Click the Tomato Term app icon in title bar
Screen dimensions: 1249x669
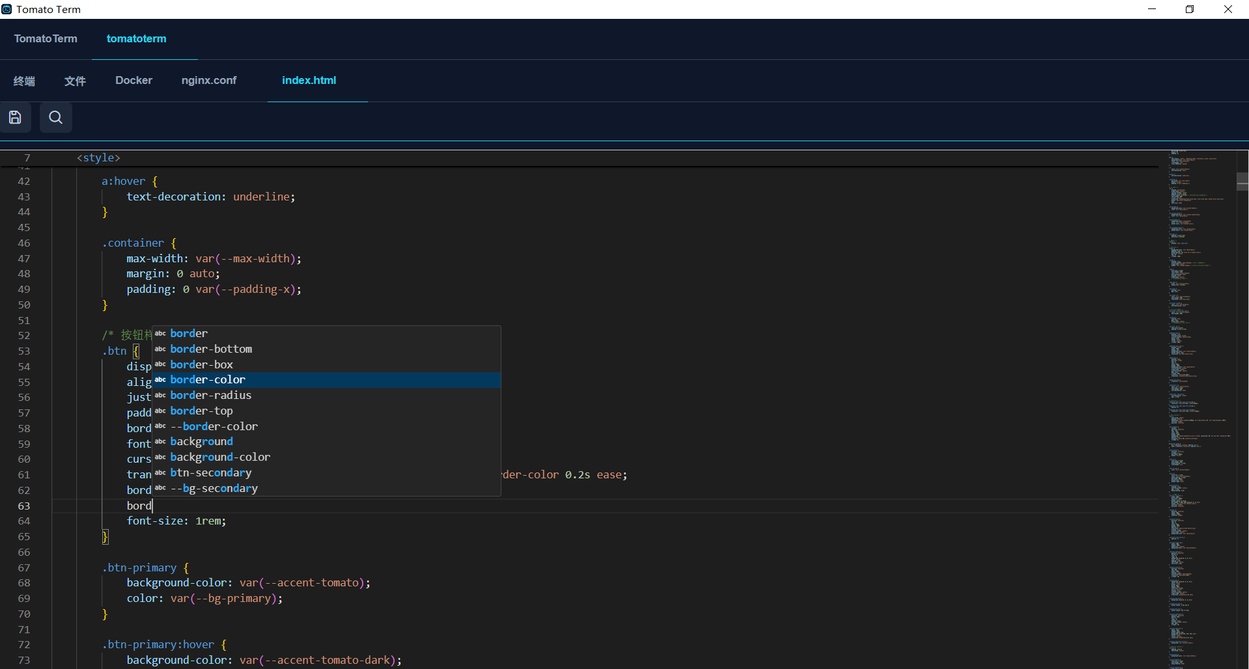[7, 9]
